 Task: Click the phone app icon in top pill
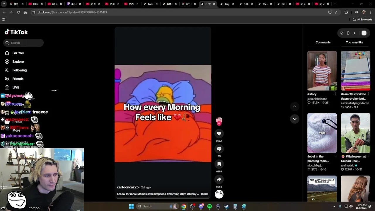click(x=348, y=33)
